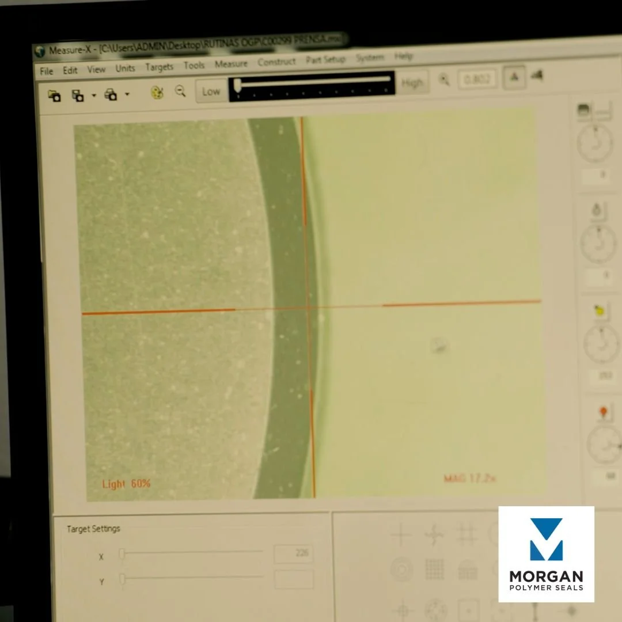
Task: Click the orange bulb light icon
Action: pos(604,412)
